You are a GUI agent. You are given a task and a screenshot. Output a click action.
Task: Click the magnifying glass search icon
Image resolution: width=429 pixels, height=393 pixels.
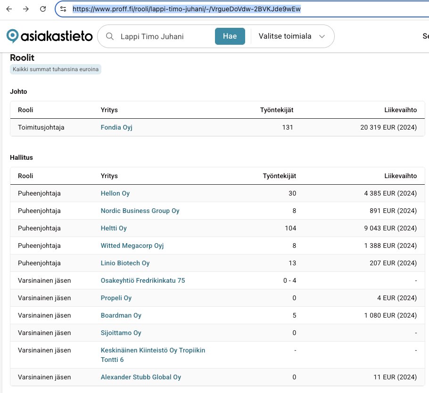pos(110,36)
